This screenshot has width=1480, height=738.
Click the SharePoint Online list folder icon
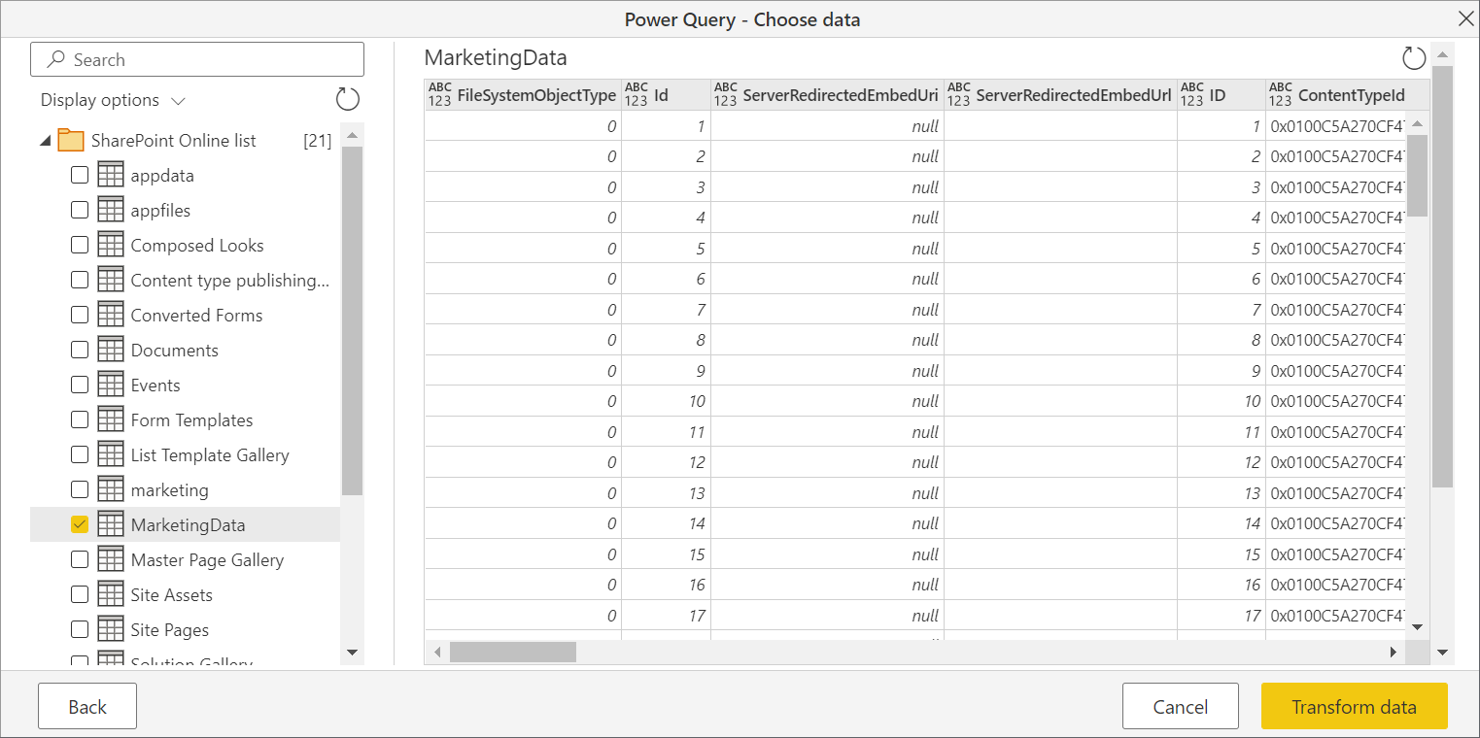coord(71,140)
